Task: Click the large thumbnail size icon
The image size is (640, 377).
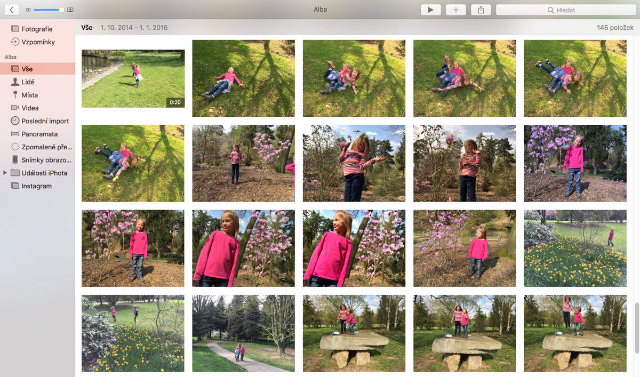Action: click(x=70, y=10)
